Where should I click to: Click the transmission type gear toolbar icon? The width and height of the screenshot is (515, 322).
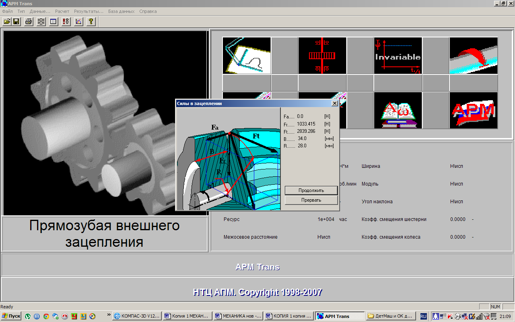tap(41, 22)
